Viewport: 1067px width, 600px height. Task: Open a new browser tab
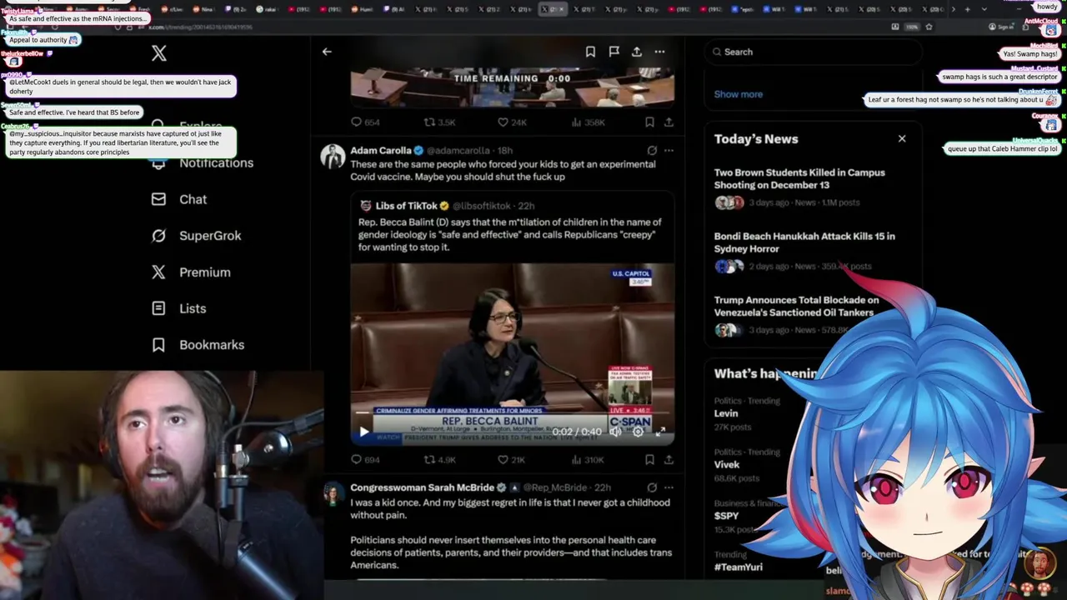click(967, 9)
